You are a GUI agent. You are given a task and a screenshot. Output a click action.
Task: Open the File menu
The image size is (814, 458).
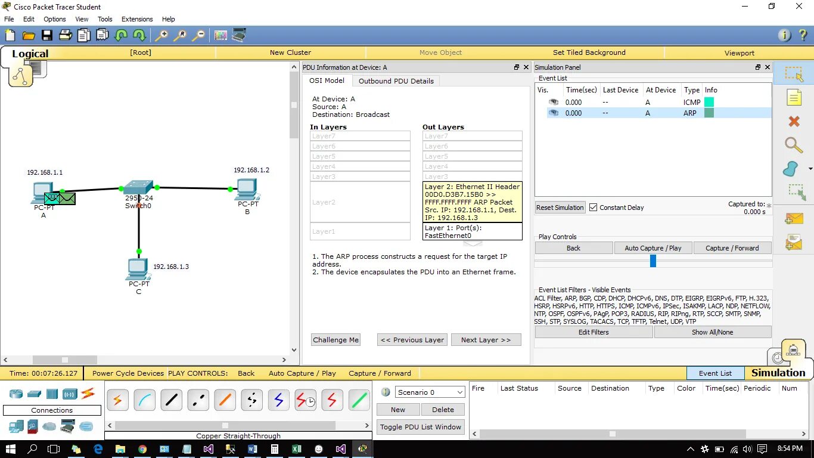pyautogui.click(x=9, y=19)
